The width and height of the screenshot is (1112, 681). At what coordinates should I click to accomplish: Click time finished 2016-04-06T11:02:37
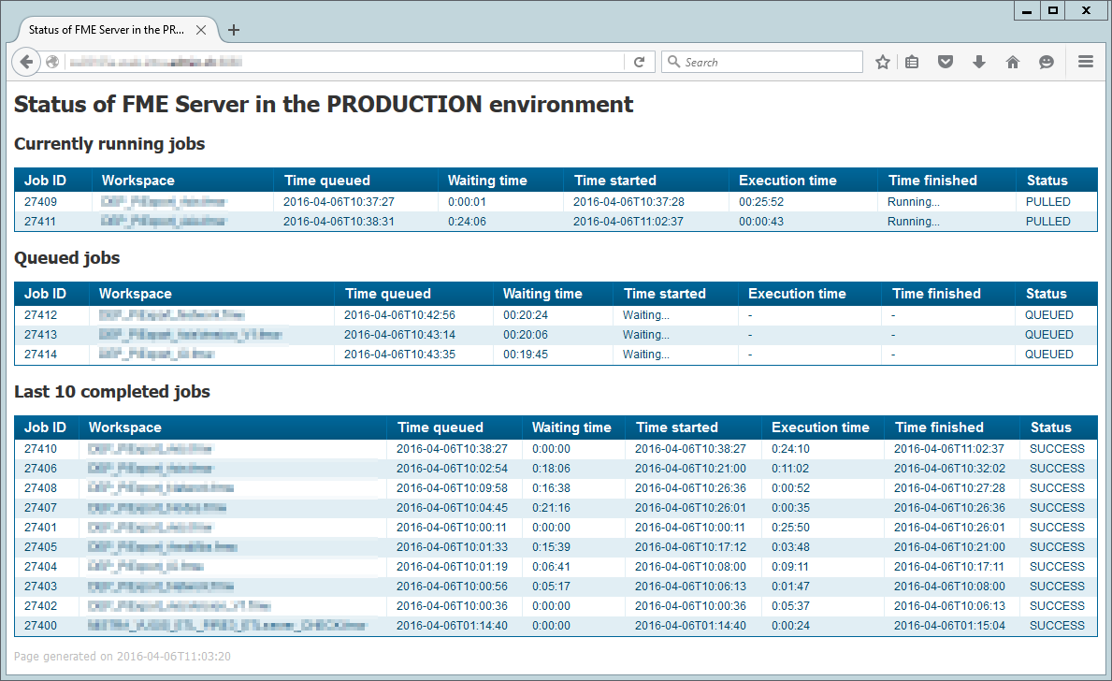click(x=949, y=449)
